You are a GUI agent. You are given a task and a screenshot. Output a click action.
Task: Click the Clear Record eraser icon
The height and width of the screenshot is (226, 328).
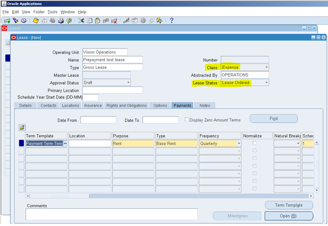point(106,20)
